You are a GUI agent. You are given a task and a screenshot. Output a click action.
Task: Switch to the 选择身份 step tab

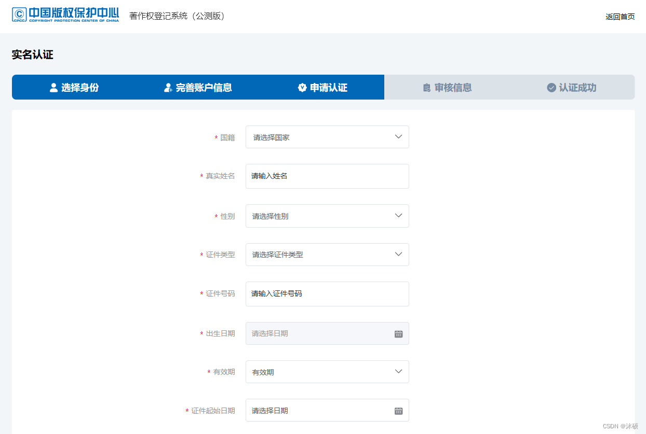[x=74, y=87]
